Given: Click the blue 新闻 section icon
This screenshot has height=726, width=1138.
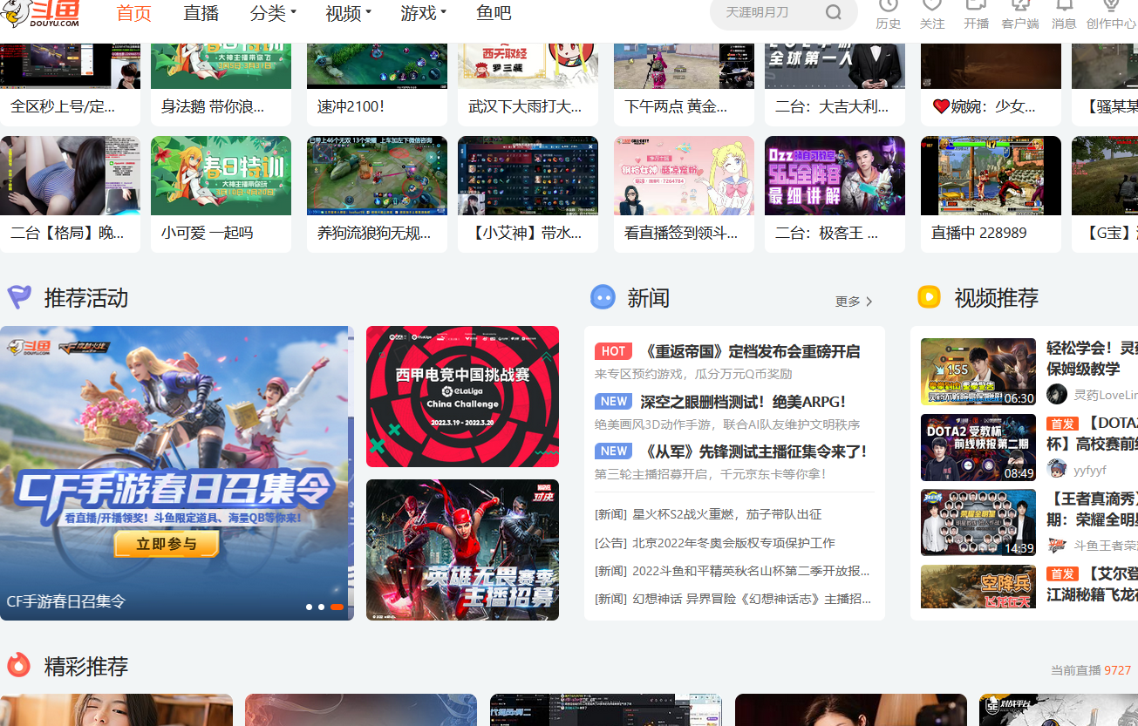Looking at the screenshot, I should click(603, 297).
